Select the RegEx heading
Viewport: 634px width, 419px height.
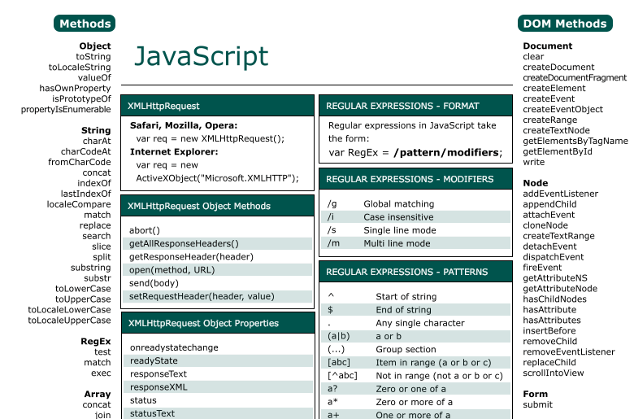point(95,341)
